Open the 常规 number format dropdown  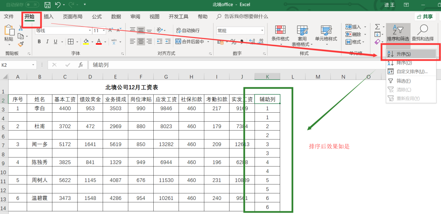pos(262,31)
